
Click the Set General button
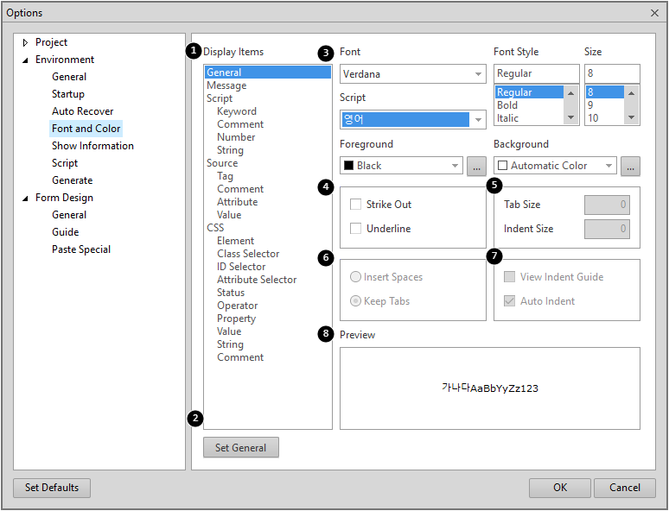pos(241,447)
